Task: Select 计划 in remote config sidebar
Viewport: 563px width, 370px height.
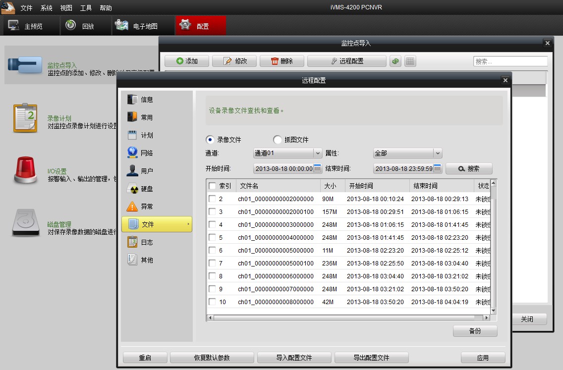Action: click(157, 135)
